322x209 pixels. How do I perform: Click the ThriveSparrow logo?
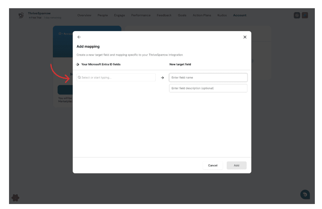[x=21, y=15]
